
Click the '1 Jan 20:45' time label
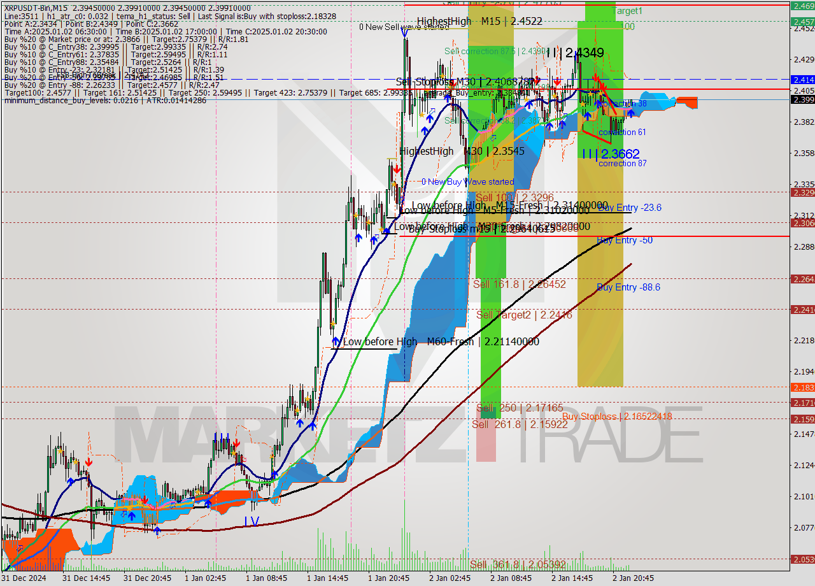pos(389,578)
